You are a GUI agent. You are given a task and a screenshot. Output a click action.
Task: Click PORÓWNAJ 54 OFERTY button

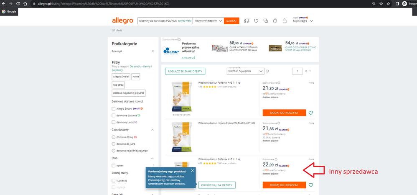[x=217, y=185]
